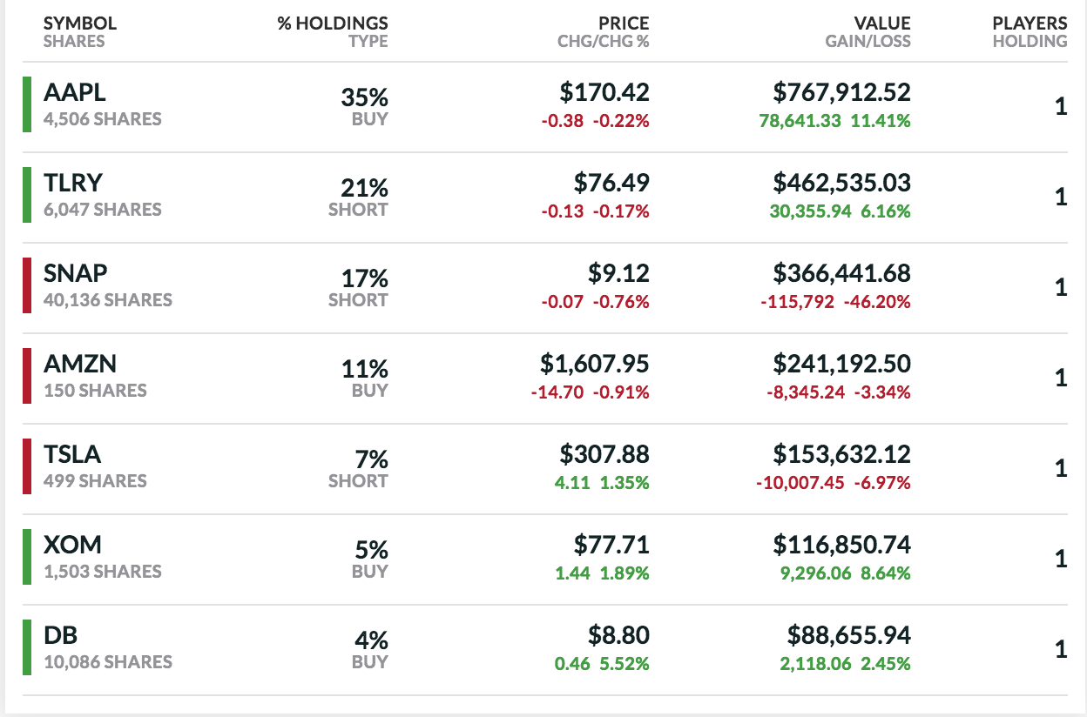Click the 21% holdings value
The height and width of the screenshot is (717, 1087).
click(365, 189)
